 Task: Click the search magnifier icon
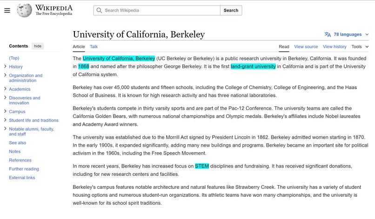99,10
